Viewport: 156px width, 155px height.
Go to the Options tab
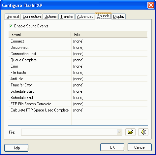click(50, 16)
